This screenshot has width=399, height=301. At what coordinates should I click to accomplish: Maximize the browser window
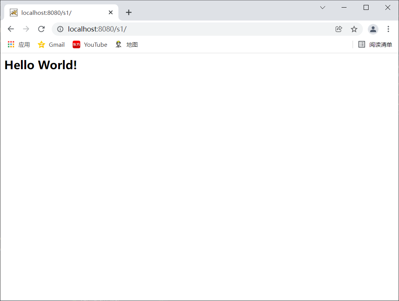tap(366, 8)
